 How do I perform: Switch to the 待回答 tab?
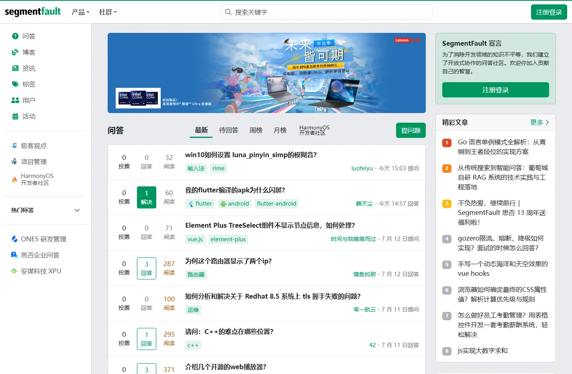[229, 130]
